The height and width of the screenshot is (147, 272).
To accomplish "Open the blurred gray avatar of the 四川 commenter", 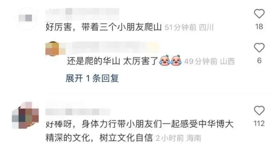I will (26, 18).
